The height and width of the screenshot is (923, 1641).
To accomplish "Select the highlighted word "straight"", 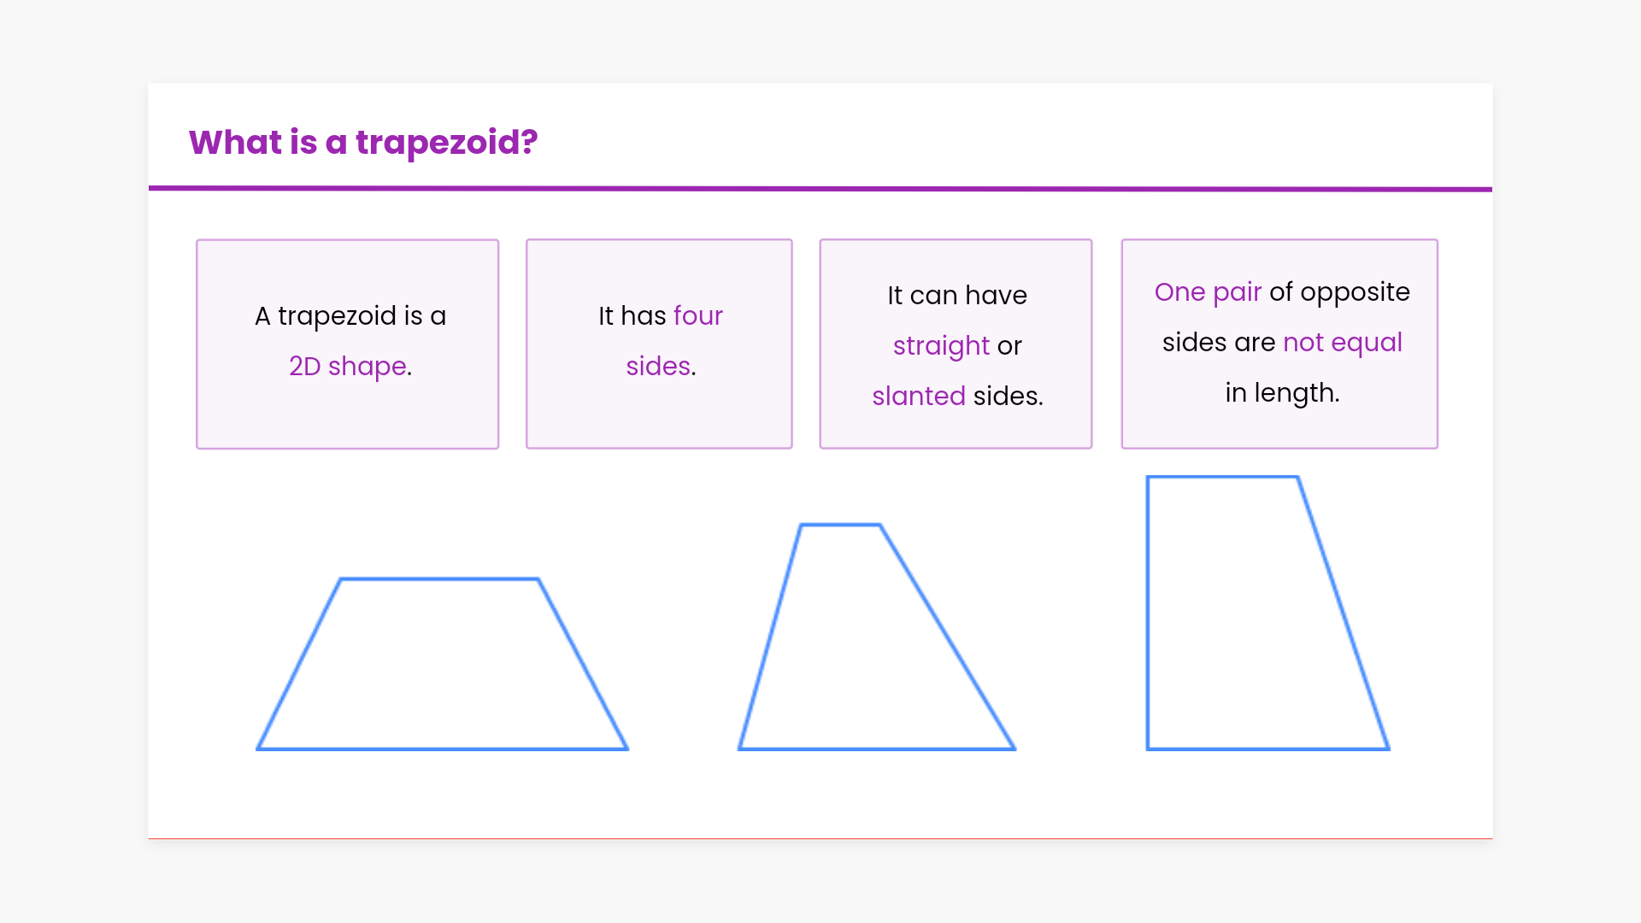I will [941, 346].
